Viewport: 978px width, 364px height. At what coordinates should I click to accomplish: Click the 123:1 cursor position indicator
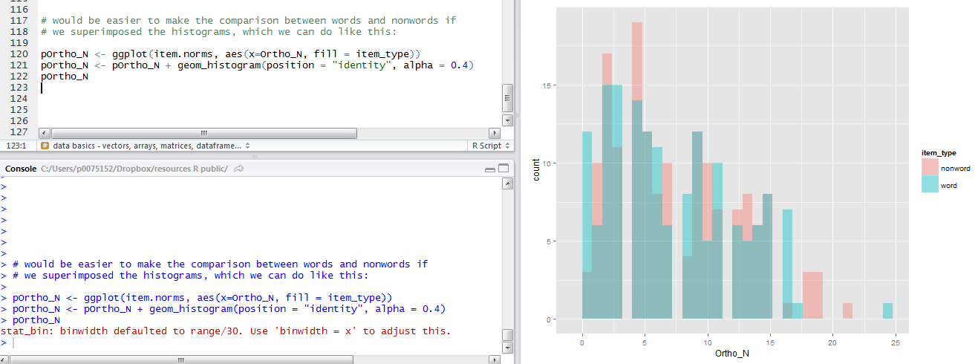point(18,146)
